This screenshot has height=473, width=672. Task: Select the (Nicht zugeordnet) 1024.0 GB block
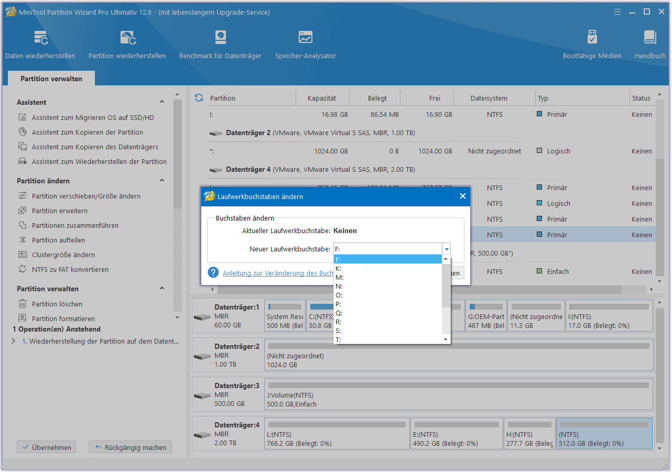[x=459, y=355]
